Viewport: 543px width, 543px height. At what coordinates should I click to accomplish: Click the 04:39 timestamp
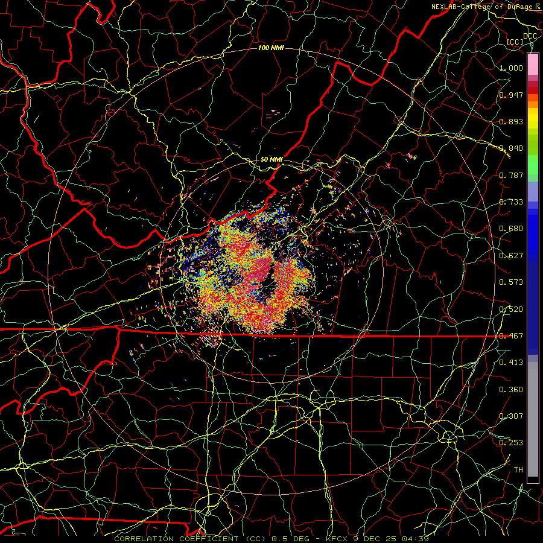click(x=415, y=539)
